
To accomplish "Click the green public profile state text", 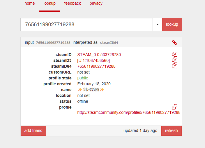I will [83, 78].
